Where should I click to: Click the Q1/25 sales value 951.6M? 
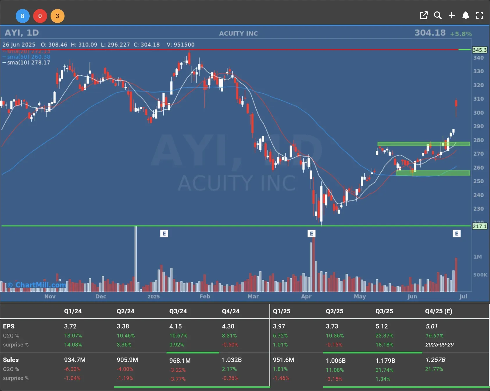[283, 360]
